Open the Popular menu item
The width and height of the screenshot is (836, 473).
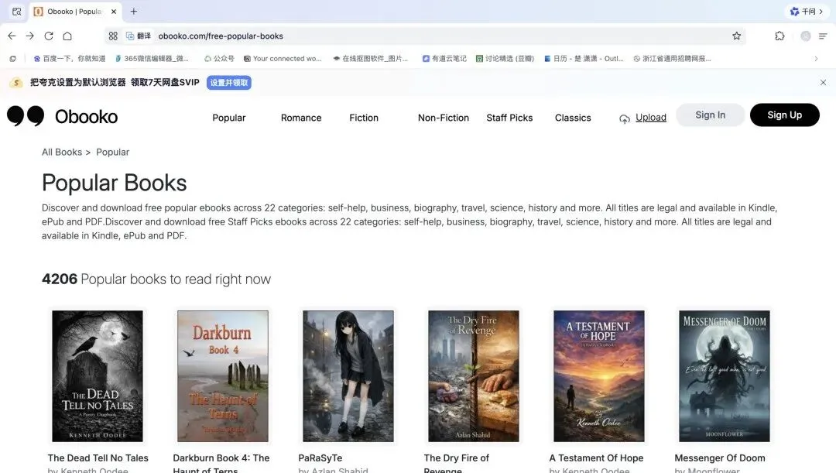[x=228, y=118]
